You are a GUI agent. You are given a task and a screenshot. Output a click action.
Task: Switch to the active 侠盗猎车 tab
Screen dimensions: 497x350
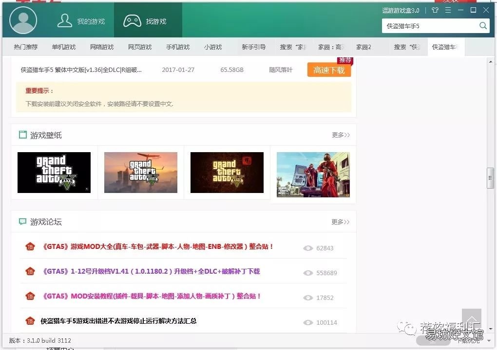tap(445, 47)
